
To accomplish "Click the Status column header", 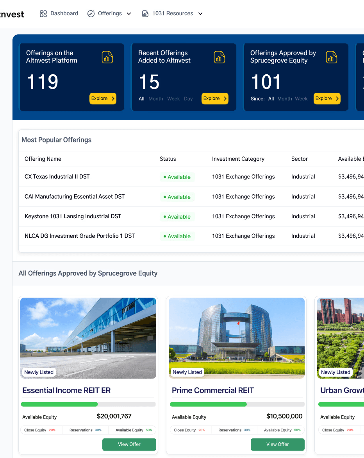I will tap(168, 159).
